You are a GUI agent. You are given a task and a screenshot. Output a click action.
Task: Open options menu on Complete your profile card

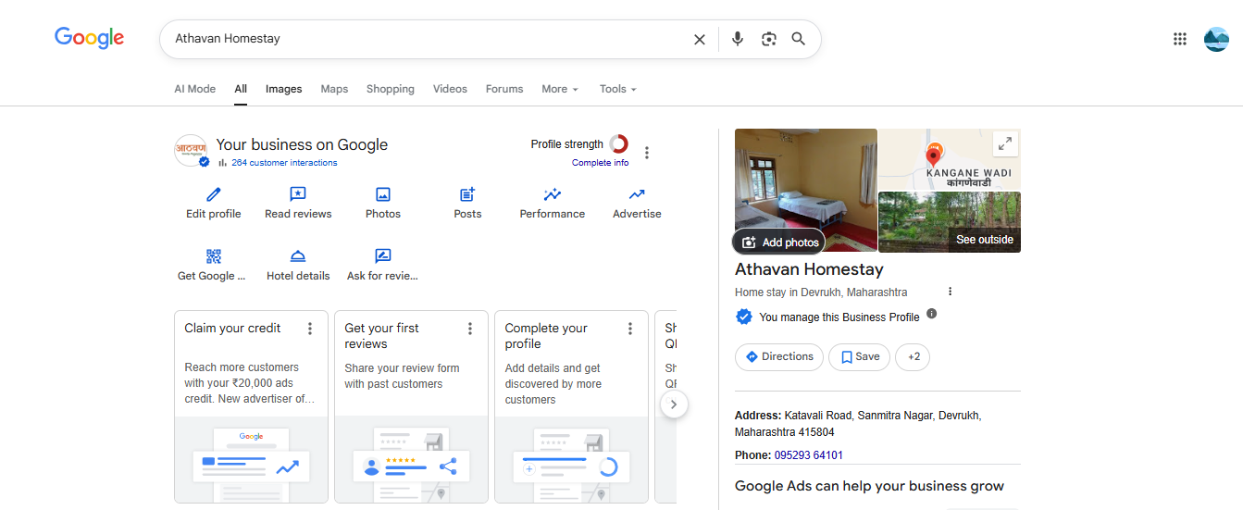pos(630,329)
